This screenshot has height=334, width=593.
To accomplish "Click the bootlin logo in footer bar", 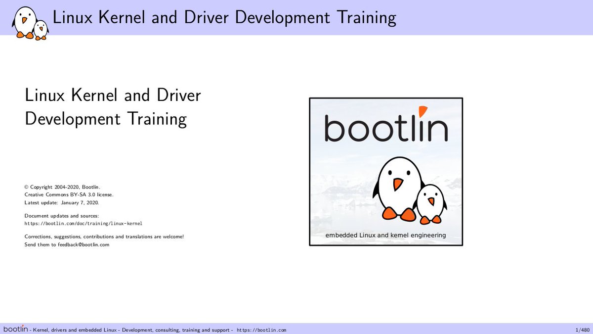I will [16, 329].
